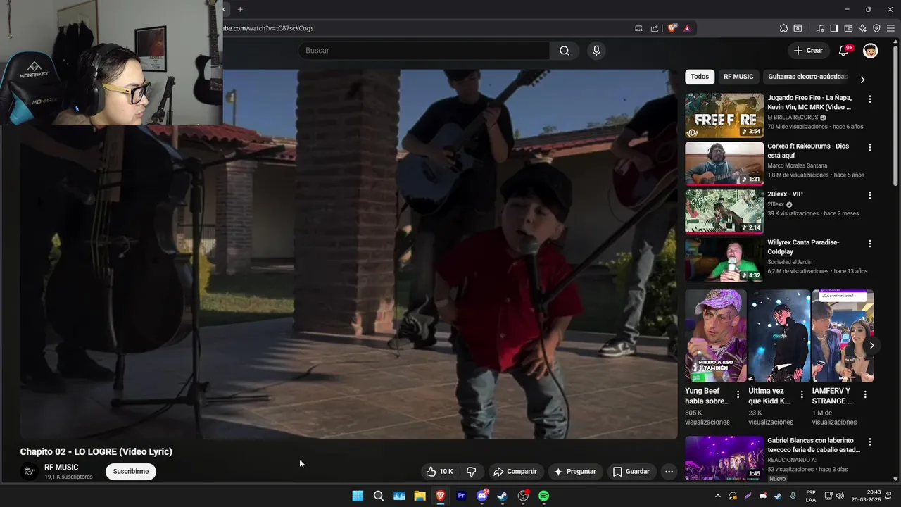Open the Brave Wallet icon

click(848, 28)
